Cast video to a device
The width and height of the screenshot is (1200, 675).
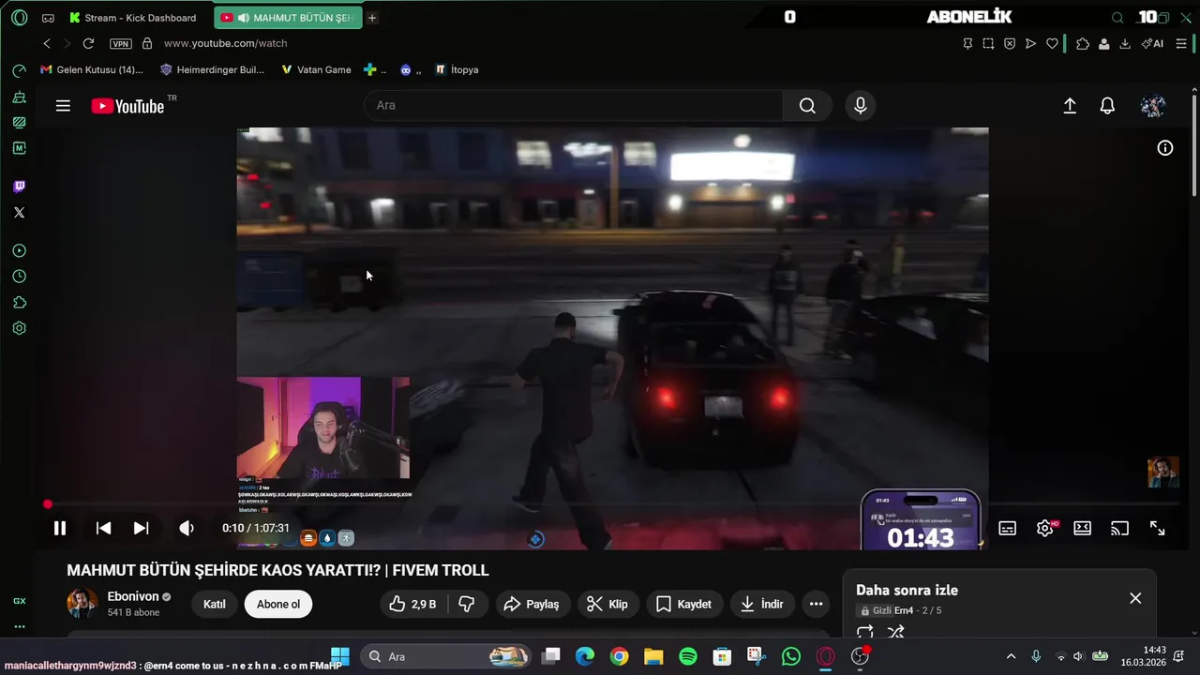(x=1120, y=528)
